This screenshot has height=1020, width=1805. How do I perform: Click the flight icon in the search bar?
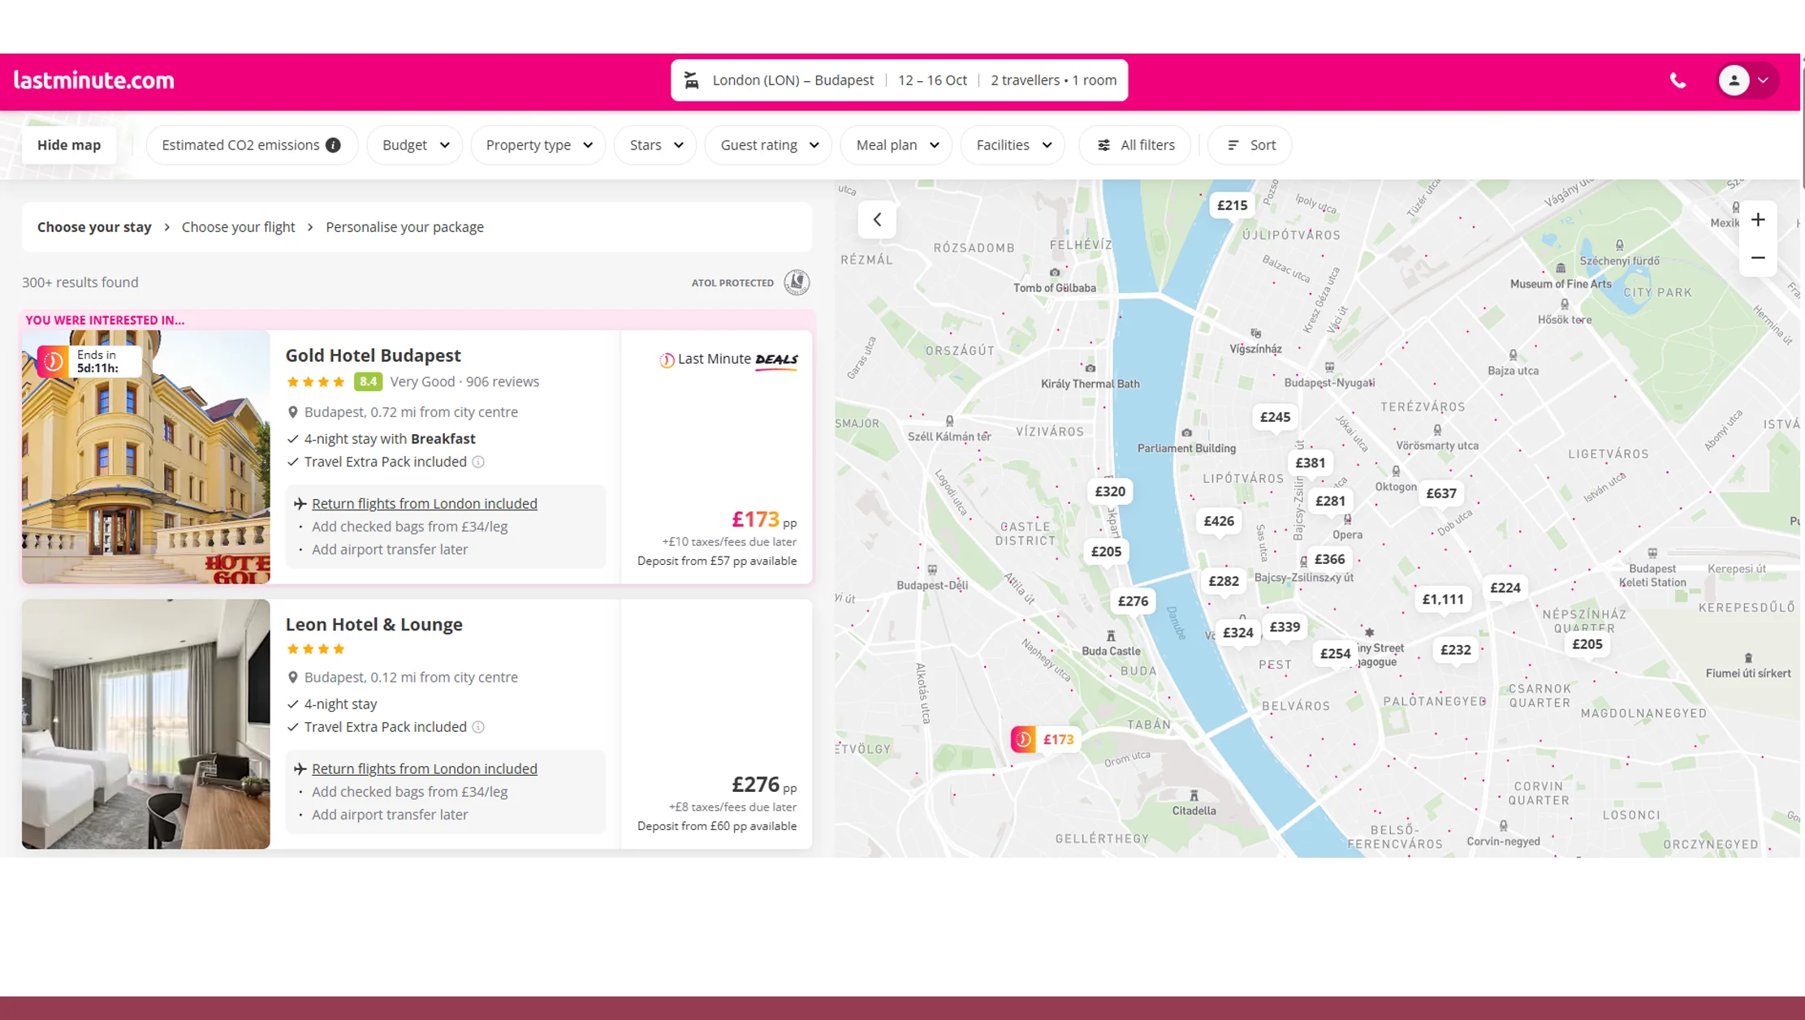(691, 80)
